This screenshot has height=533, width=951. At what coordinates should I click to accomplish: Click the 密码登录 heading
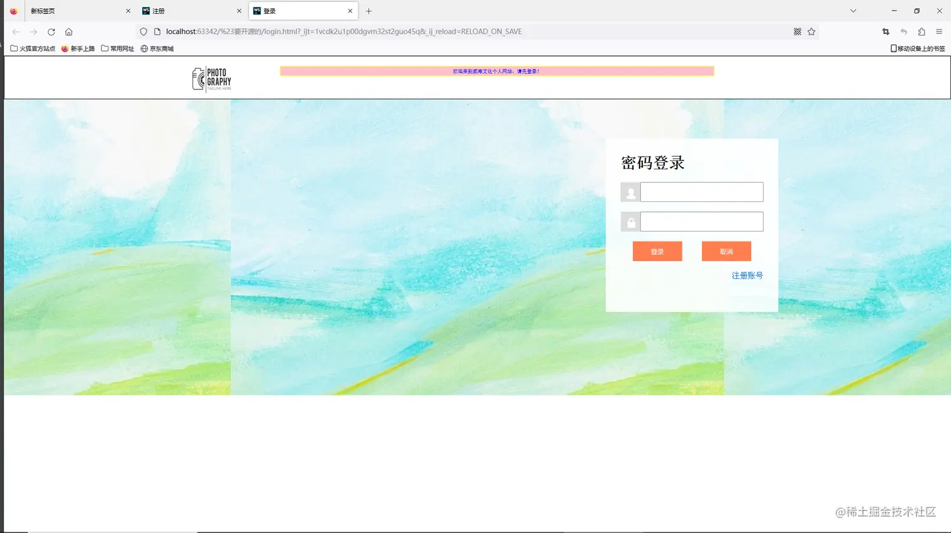tap(653, 163)
